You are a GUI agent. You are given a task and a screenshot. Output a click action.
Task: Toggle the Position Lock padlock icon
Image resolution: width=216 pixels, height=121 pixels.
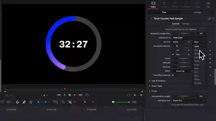click(x=31, y=102)
